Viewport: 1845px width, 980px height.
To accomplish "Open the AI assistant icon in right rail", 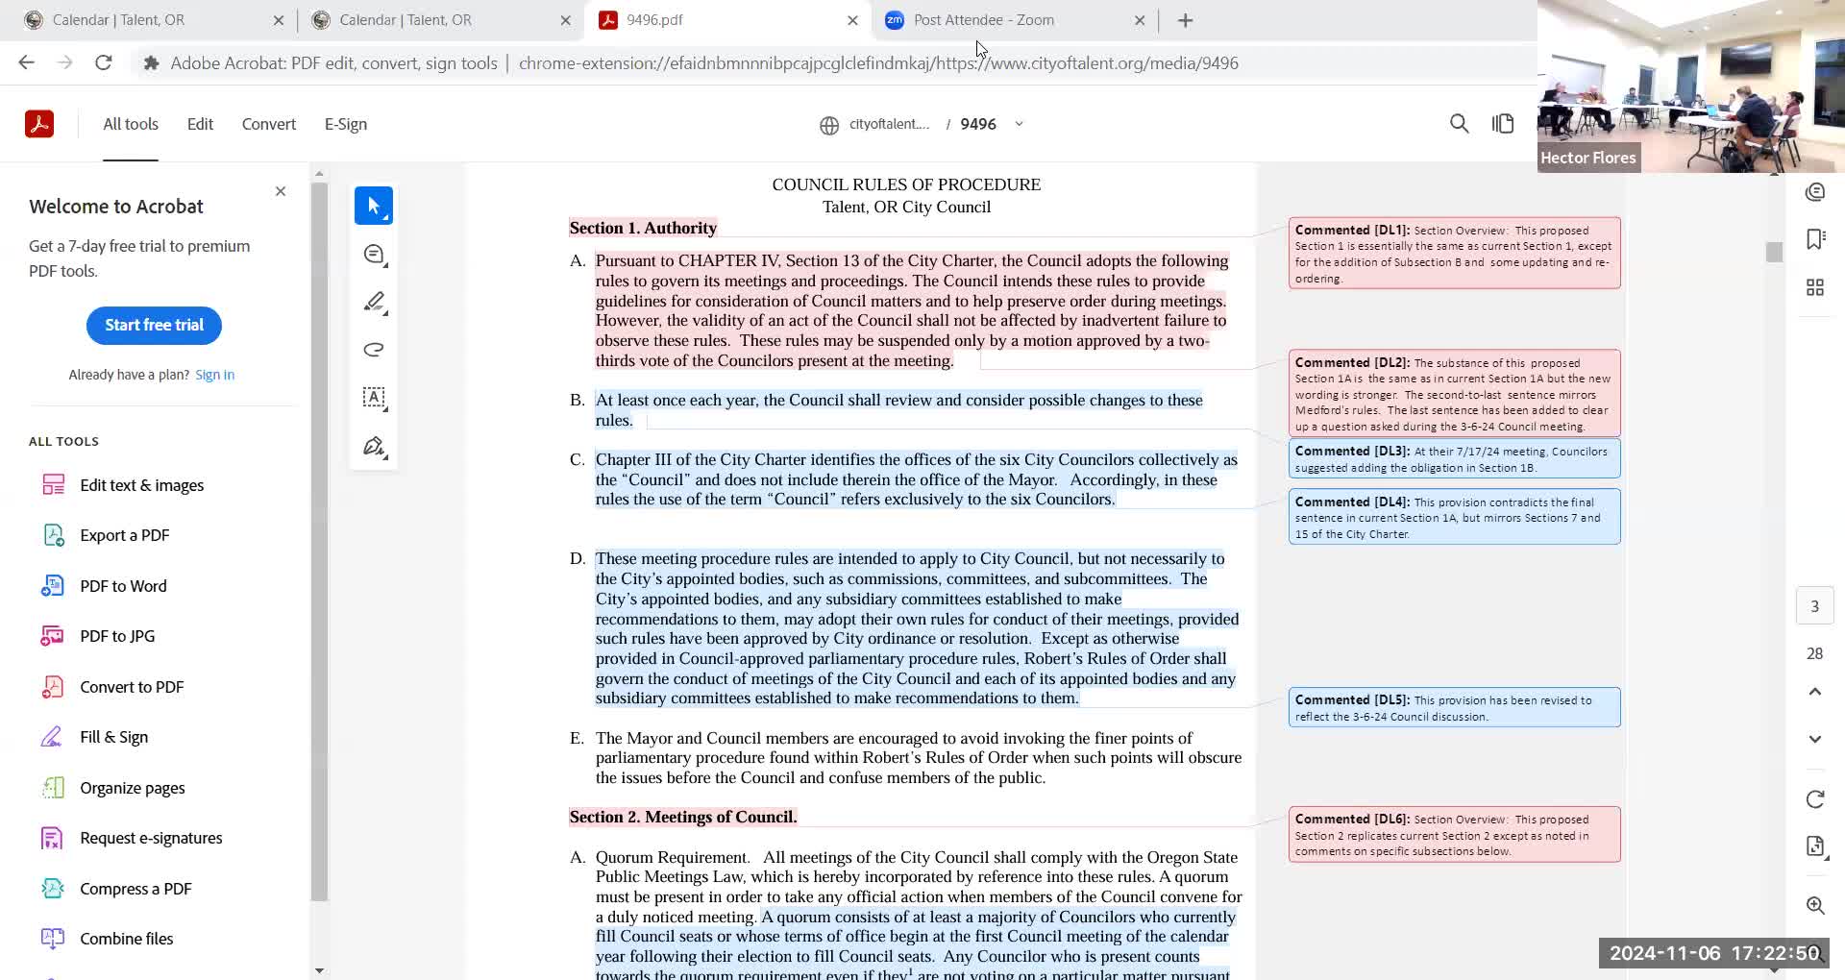I will 1815,192.
